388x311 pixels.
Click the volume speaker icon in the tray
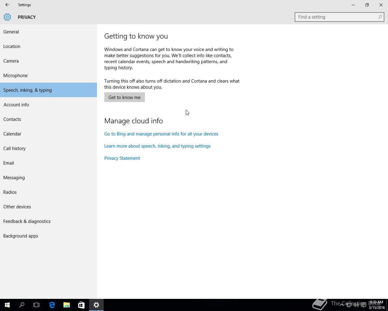356,305
